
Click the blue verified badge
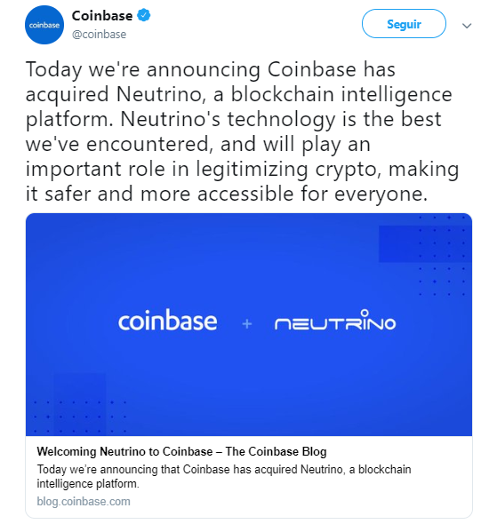point(144,15)
